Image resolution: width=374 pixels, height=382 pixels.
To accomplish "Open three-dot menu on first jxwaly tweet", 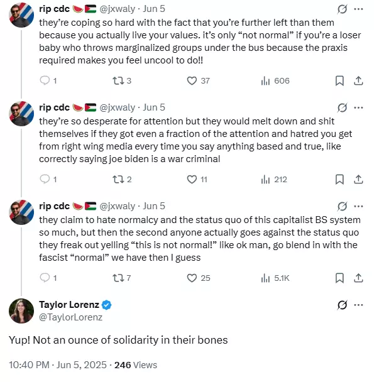I will tap(358, 9).
